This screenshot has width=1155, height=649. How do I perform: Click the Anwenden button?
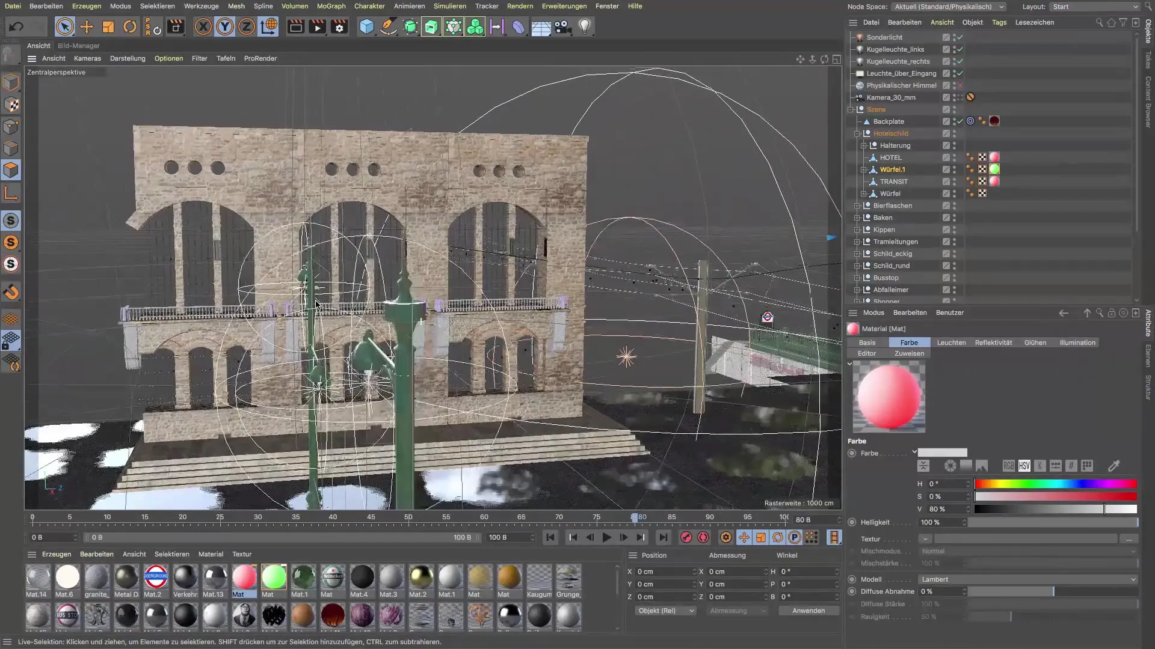808,611
